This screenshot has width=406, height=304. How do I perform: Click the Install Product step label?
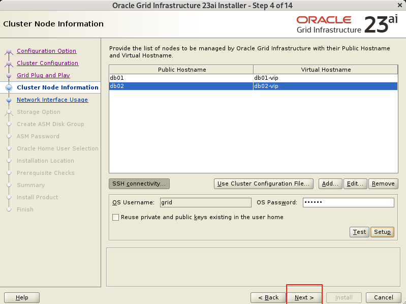38,197
